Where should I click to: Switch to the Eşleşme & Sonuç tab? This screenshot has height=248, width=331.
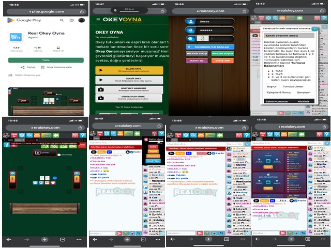pos(279,92)
